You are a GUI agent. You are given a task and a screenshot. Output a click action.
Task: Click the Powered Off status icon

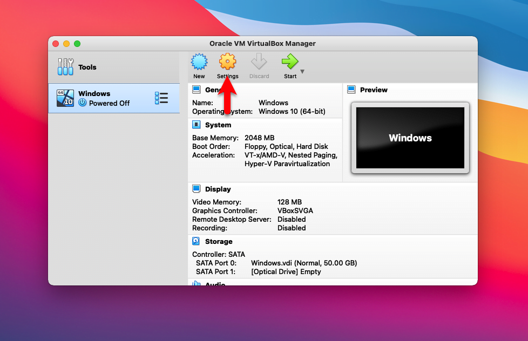[x=83, y=103]
